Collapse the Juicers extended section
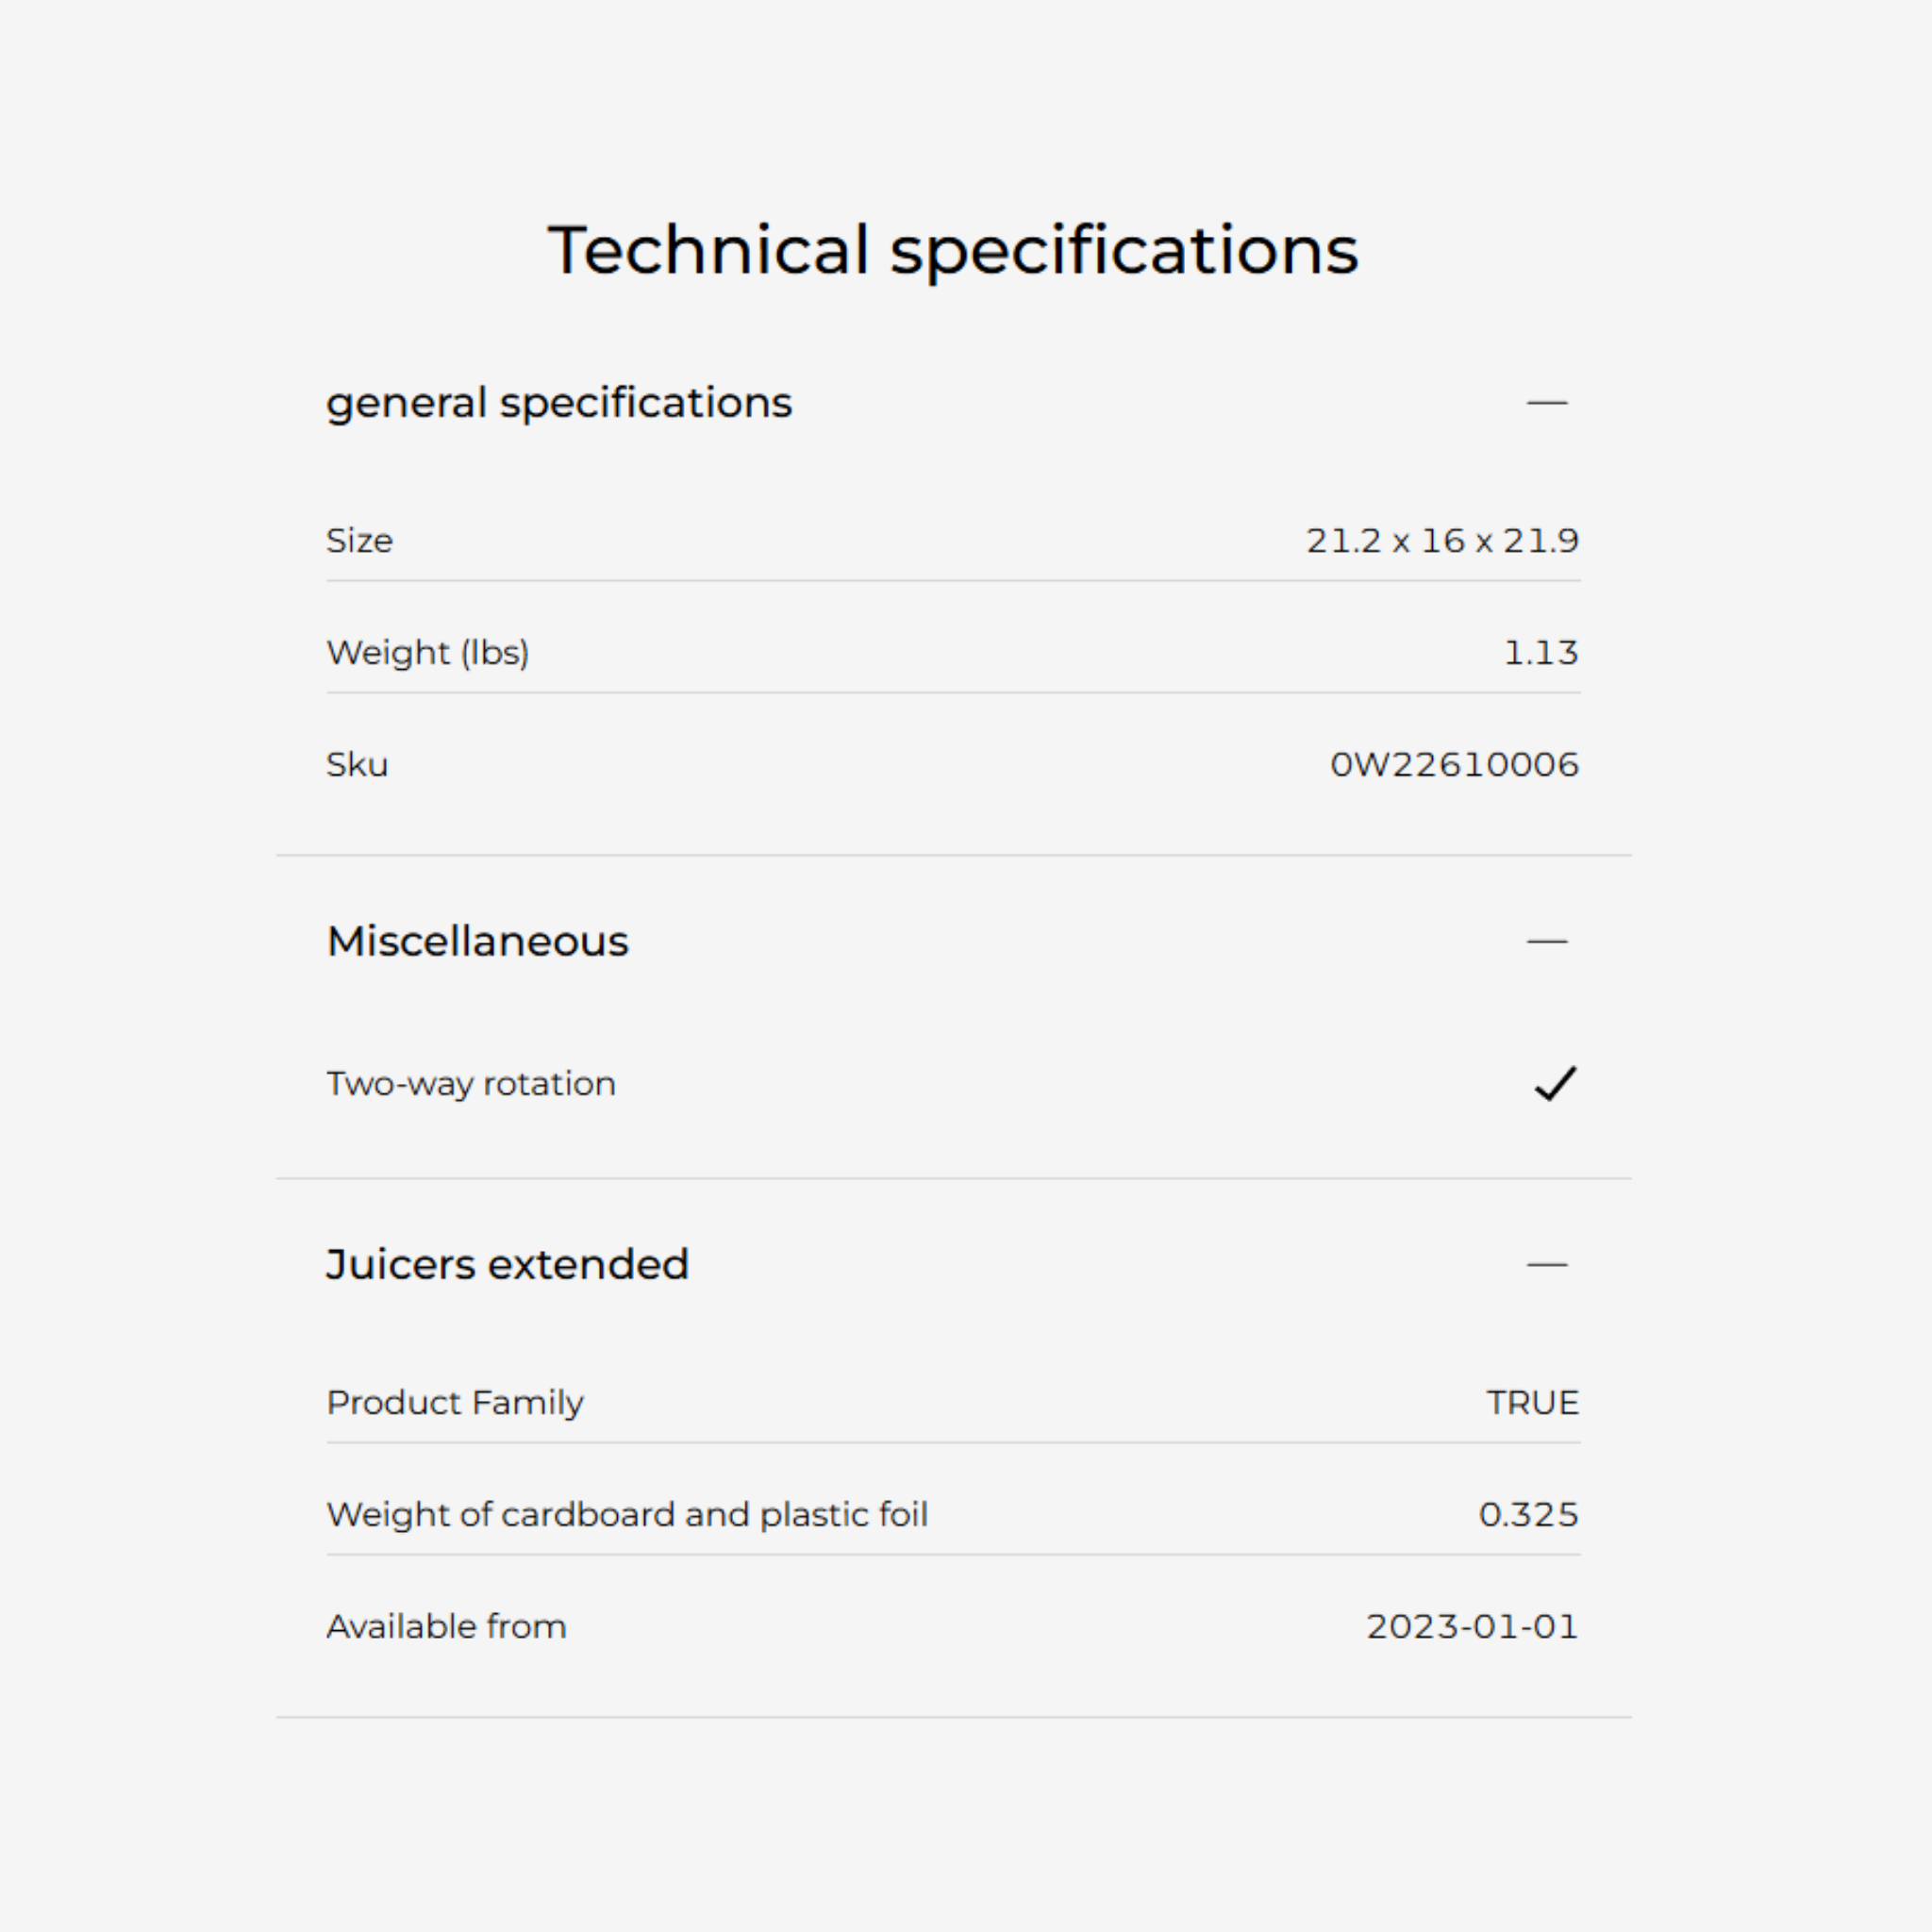The width and height of the screenshot is (1932, 1932). coord(1546,1265)
